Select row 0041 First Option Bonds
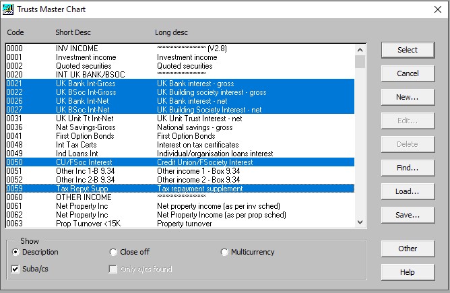This screenshot has width=450, height=293. pyautogui.click(x=181, y=136)
